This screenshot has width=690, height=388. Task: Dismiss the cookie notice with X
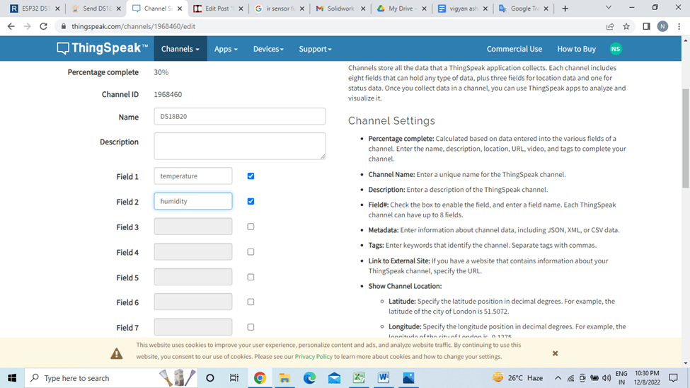tap(555, 353)
